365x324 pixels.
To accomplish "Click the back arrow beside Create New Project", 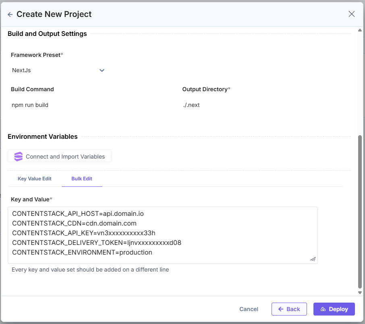I will click(x=9, y=14).
